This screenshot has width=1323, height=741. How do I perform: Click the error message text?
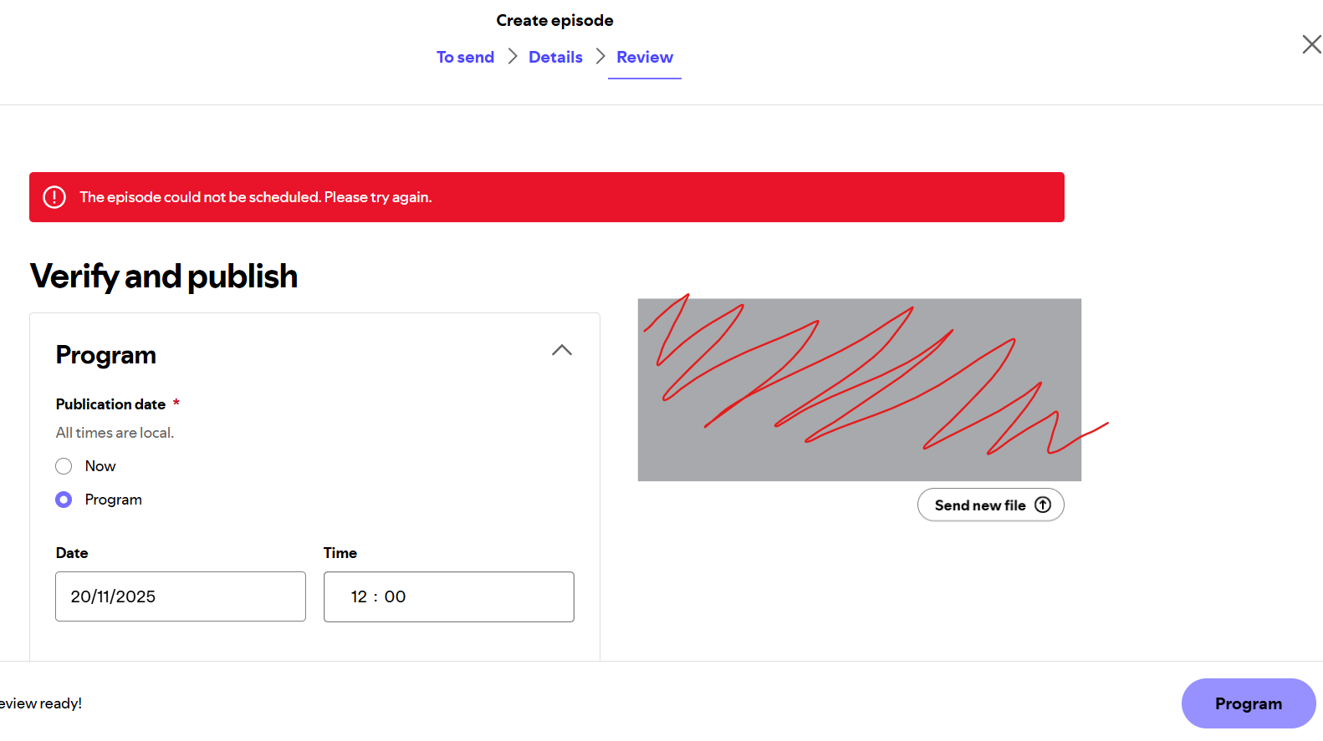click(x=256, y=197)
